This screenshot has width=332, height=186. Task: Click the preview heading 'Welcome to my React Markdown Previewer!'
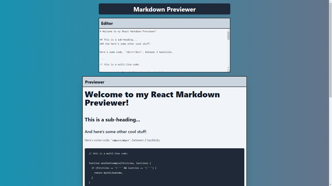(152, 98)
